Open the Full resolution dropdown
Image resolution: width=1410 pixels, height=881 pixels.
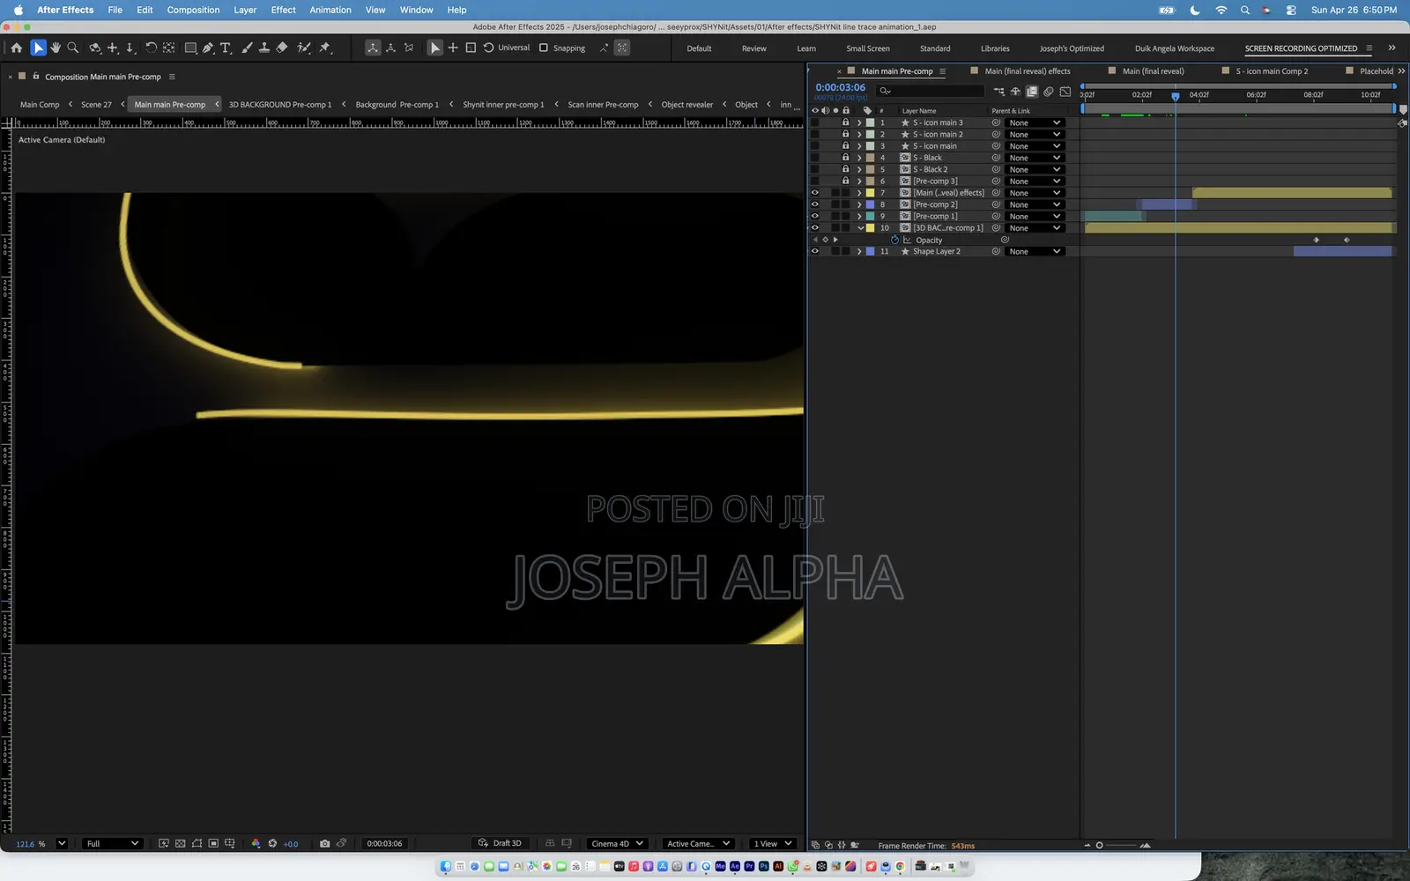111,843
